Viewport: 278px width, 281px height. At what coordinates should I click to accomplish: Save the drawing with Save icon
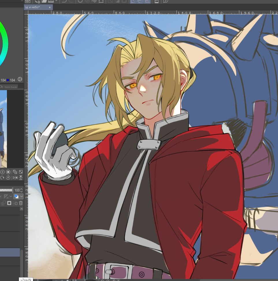point(51,1)
